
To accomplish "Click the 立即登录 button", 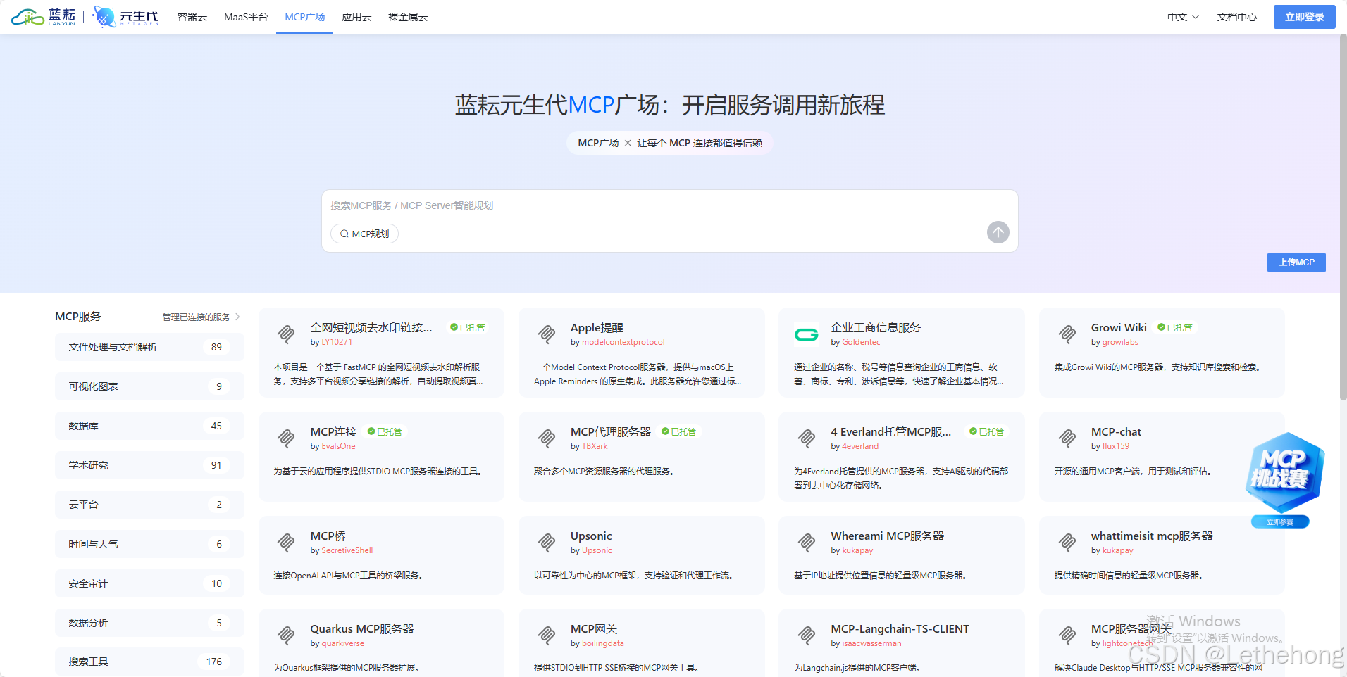I will click(x=1305, y=17).
